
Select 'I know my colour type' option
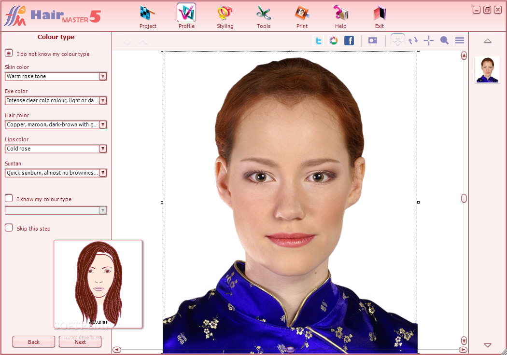[9, 198]
